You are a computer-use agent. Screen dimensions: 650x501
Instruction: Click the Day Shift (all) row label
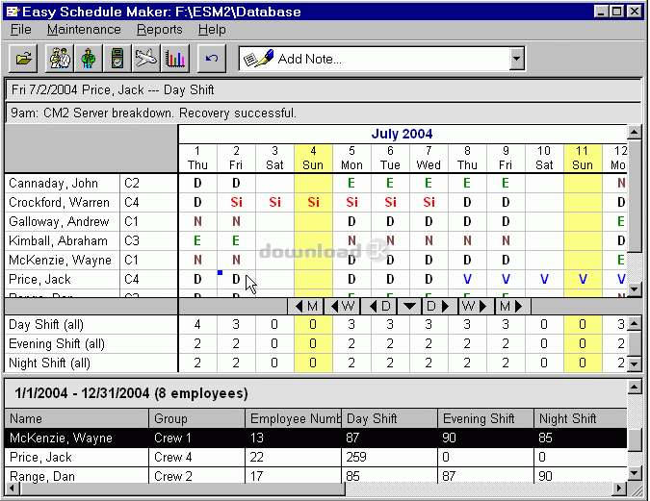point(46,324)
